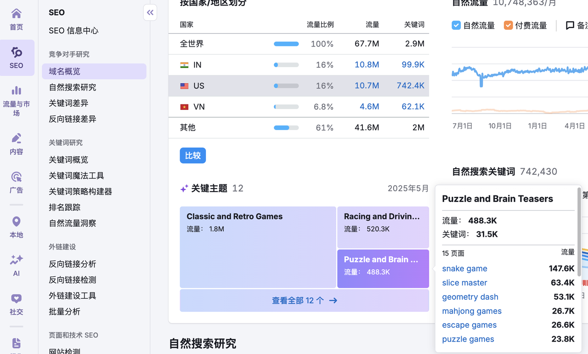Image resolution: width=588 pixels, height=354 pixels.
Task: Click IN traffic bar indicator
Action: click(286, 65)
